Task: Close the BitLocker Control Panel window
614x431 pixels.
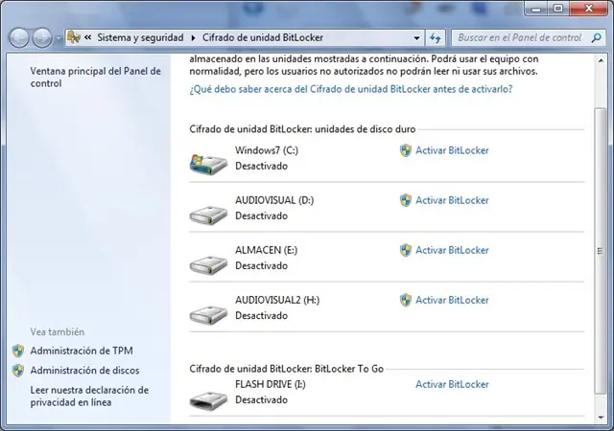Action: coord(588,9)
